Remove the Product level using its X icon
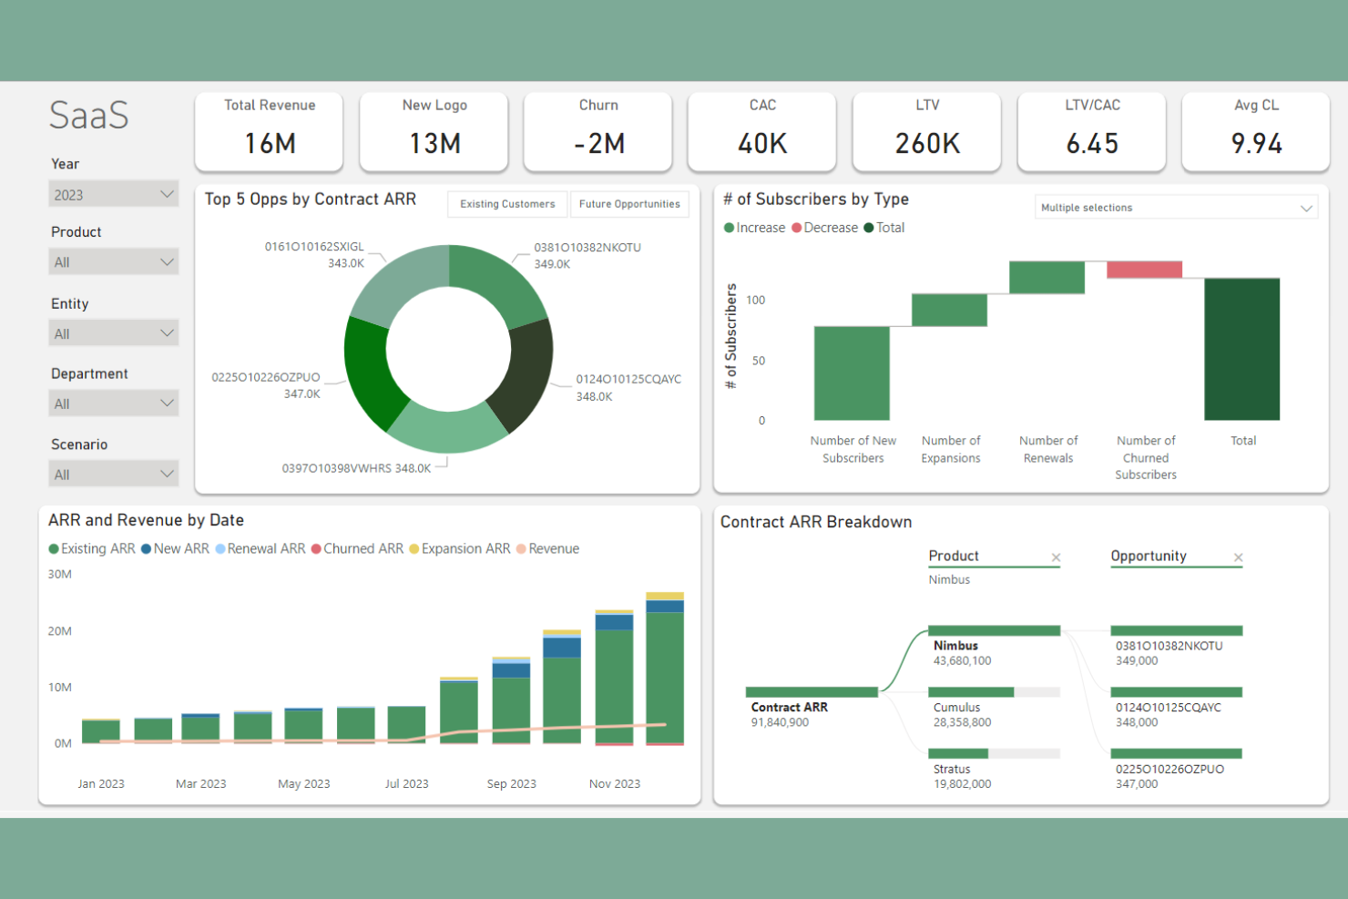Screen dimensions: 1348x899 (x=1057, y=557)
